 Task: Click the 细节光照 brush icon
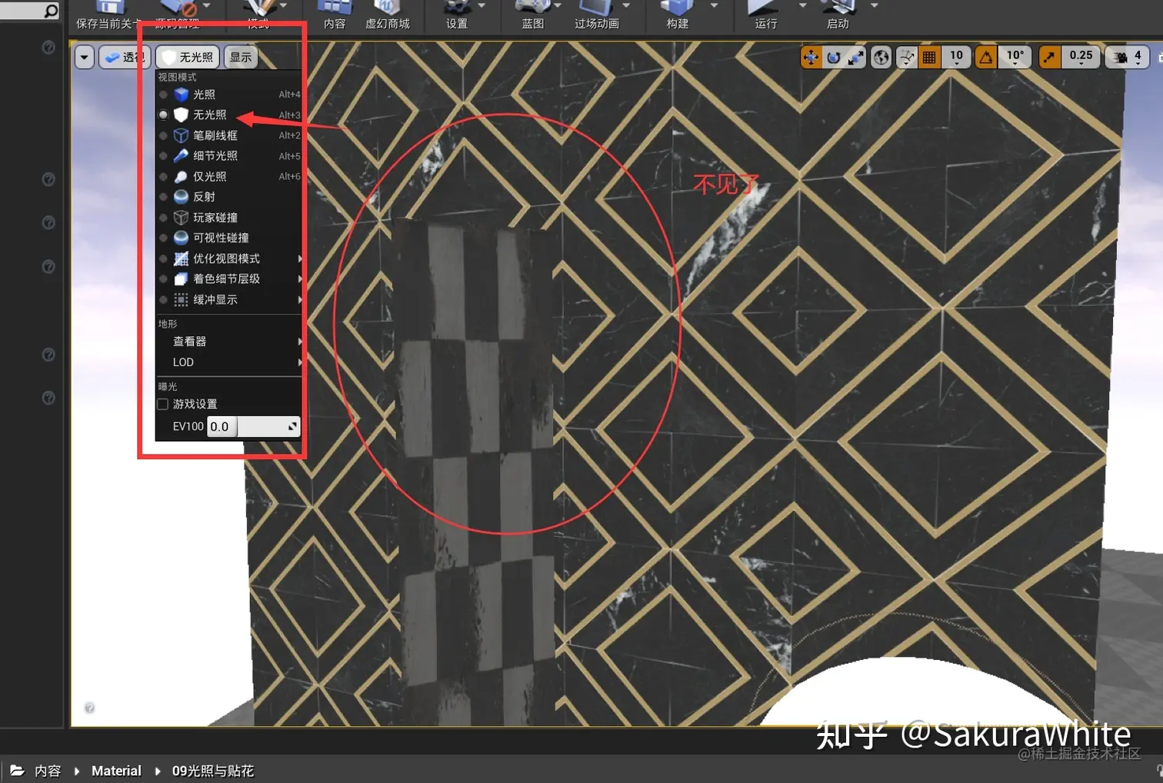tap(182, 156)
